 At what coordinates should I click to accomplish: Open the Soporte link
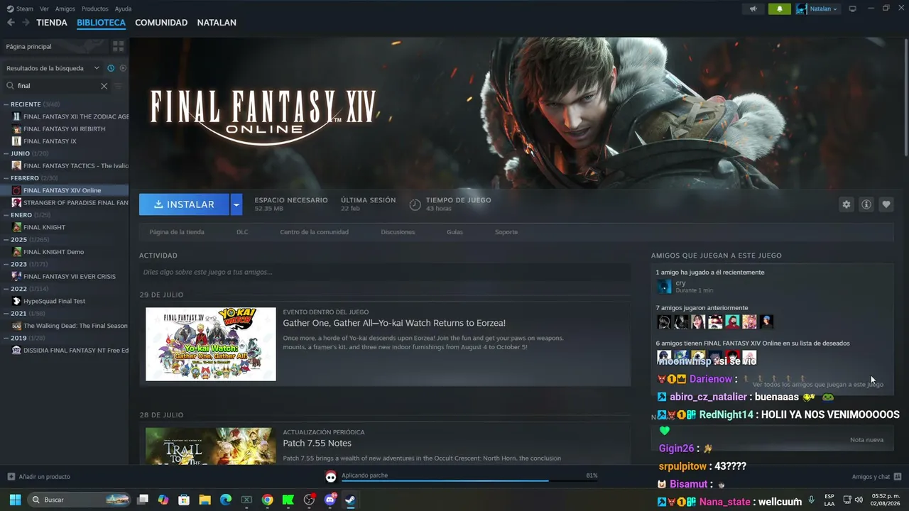[506, 232]
